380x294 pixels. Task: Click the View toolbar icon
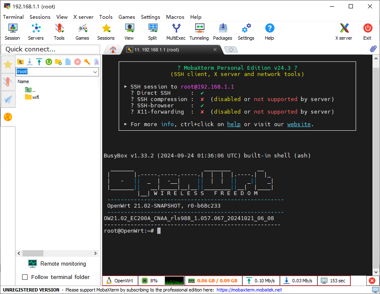point(129,32)
